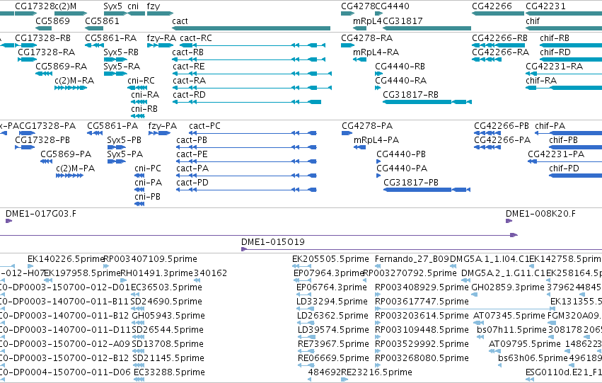The height and width of the screenshot is (383, 602).
Task: Click EST bs63h06.5prime label
Action: (x=533, y=358)
